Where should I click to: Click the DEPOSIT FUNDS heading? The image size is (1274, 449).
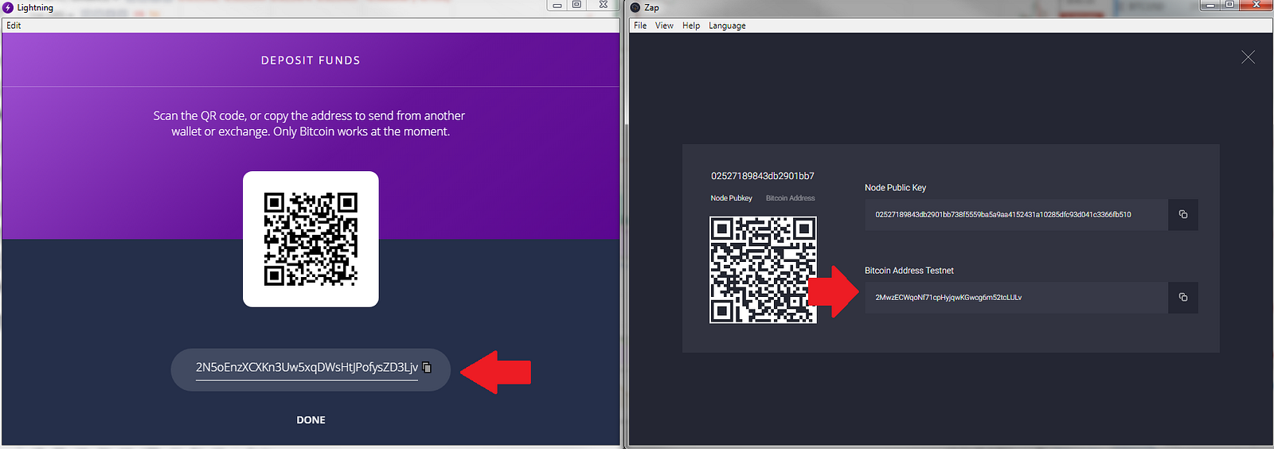coord(311,61)
